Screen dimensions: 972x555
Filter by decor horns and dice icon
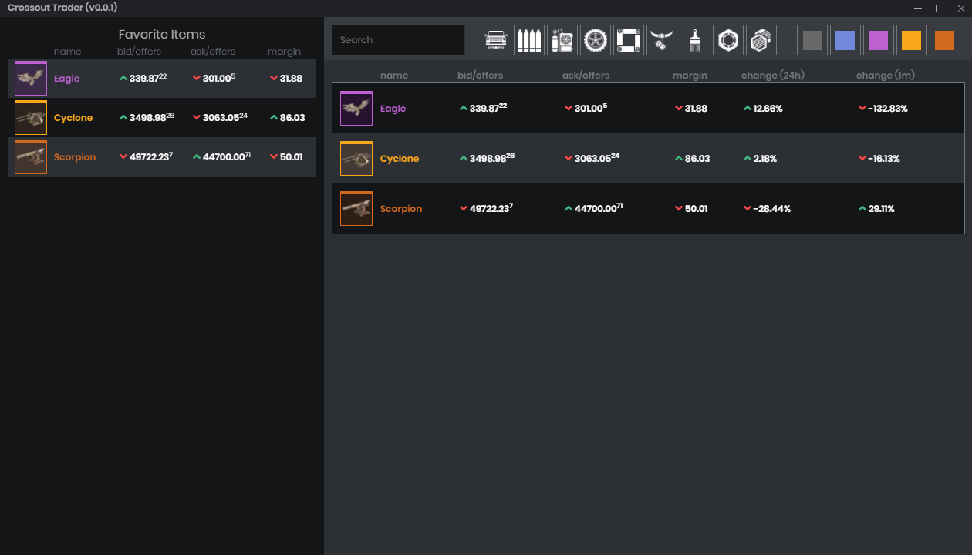tap(662, 40)
